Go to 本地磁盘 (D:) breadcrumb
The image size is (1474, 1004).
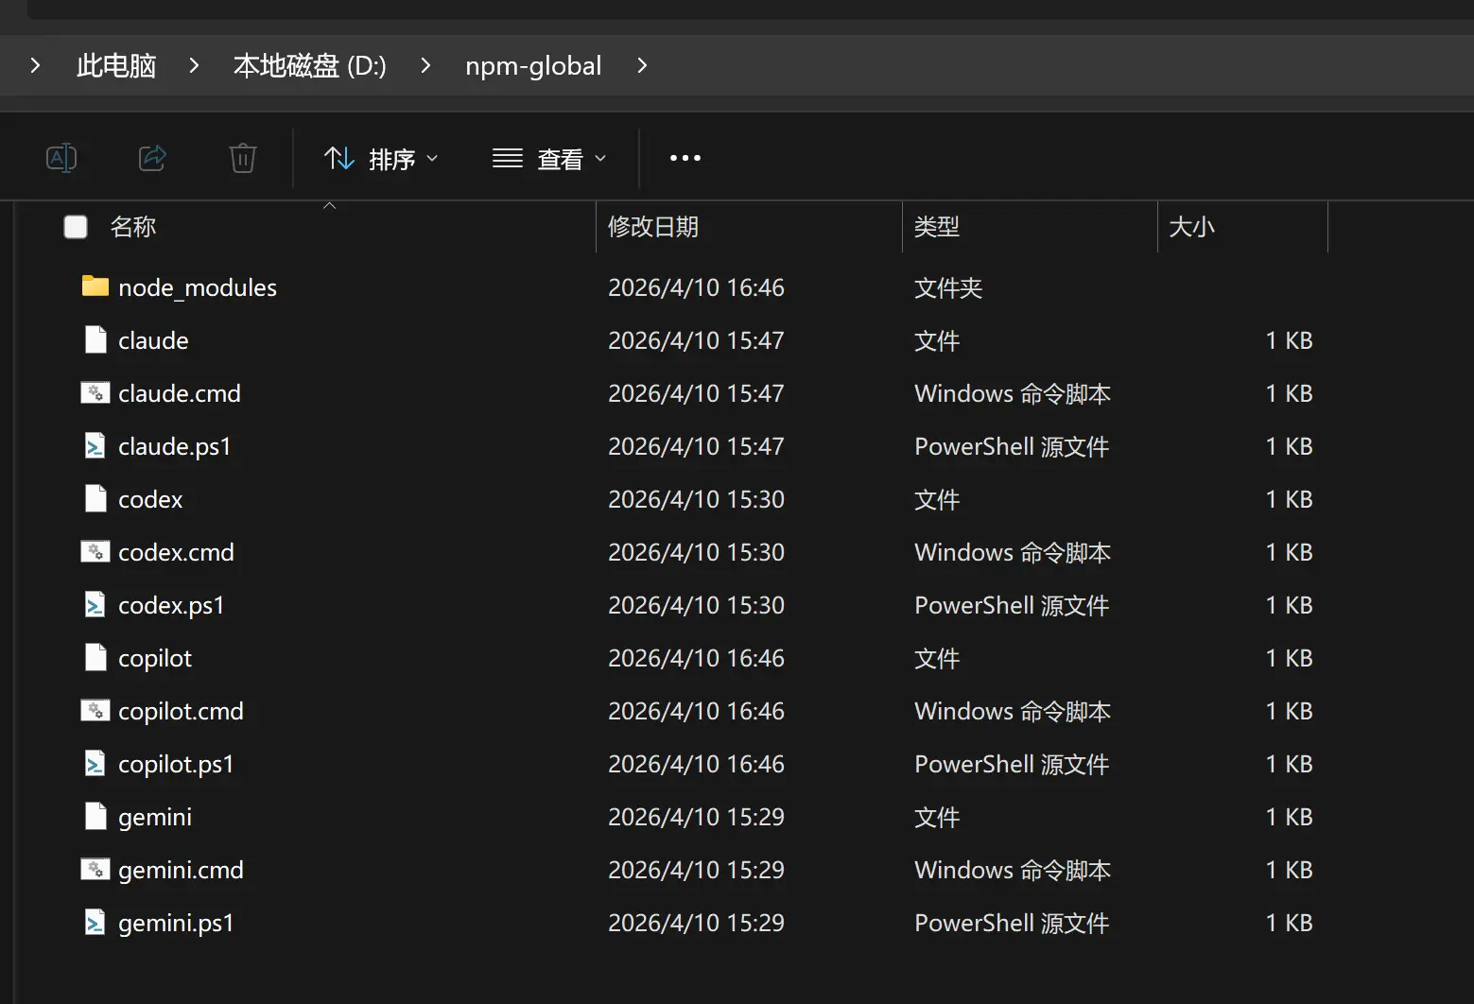click(x=310, y=65)
